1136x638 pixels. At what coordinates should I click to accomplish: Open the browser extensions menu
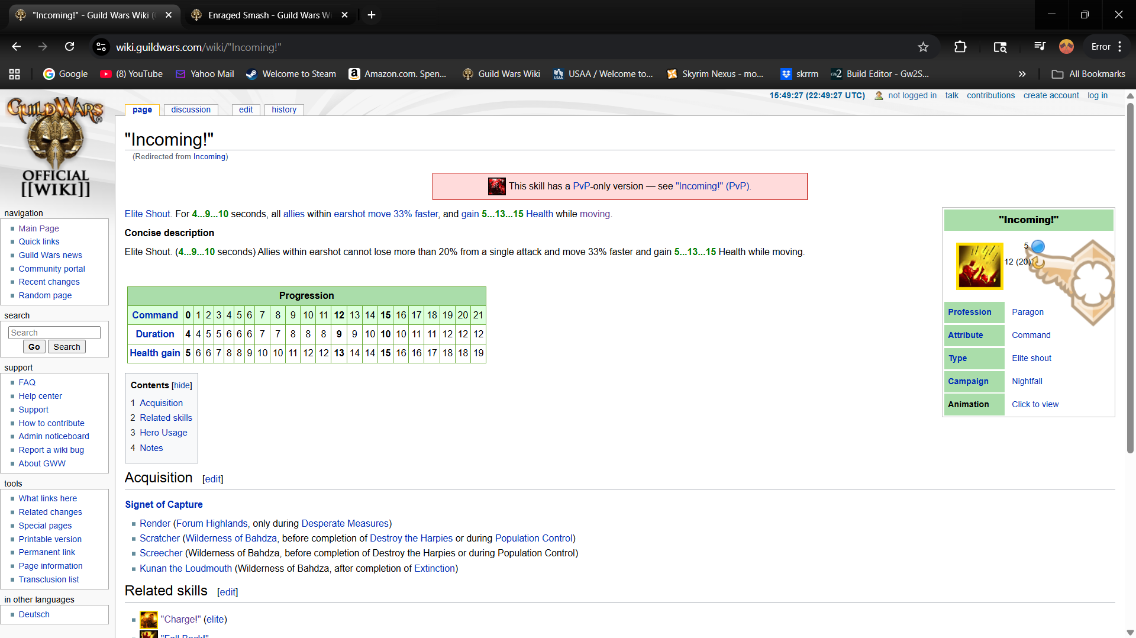tap(960, 47)
